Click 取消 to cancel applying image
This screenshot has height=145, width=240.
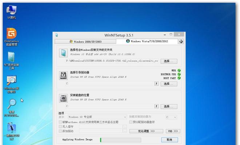click(x=169, y=140)
